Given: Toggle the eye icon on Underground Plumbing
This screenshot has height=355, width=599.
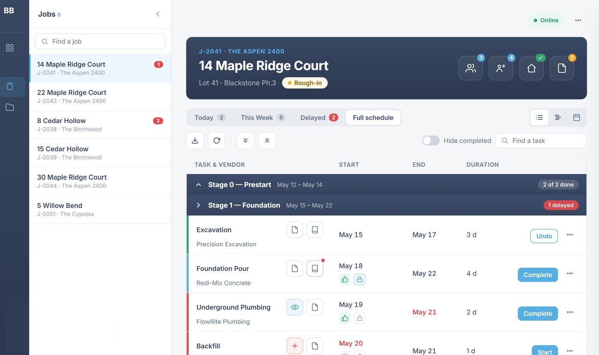Looking at the screenshot, I should point(295,307).
